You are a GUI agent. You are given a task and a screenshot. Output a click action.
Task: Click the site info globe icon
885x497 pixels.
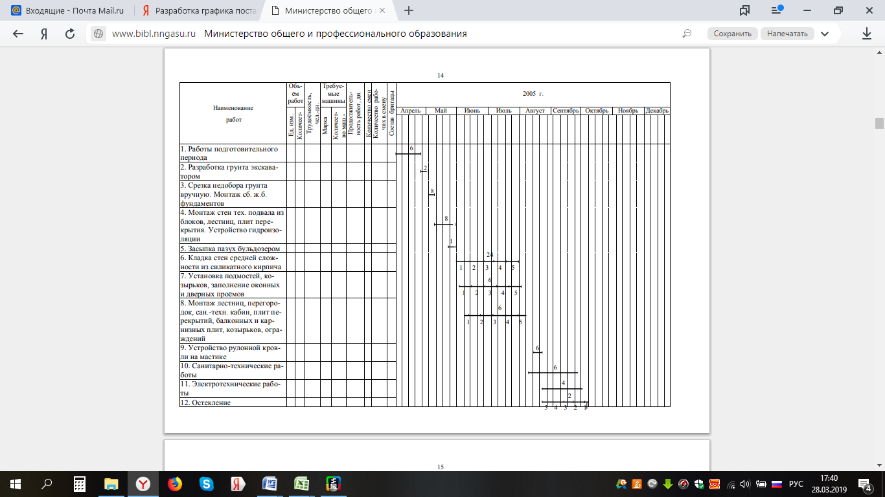click(x=98, y=34)
